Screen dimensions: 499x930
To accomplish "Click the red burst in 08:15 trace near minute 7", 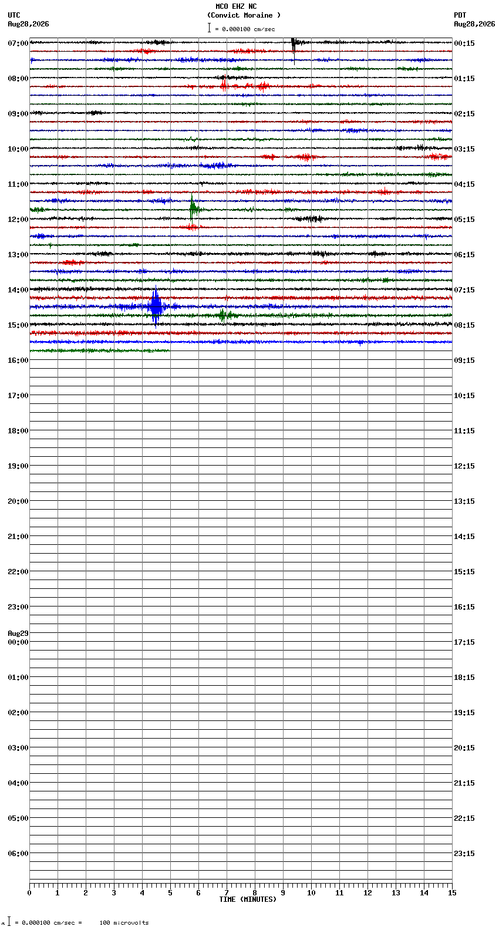I will pyautogui.click(x=224, y=86).
